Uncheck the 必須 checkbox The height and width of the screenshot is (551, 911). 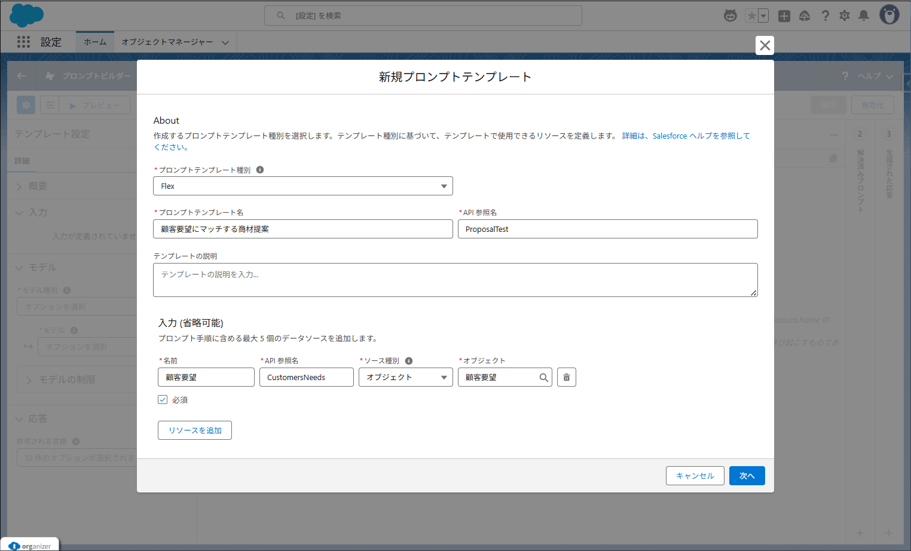coord(163,400)
